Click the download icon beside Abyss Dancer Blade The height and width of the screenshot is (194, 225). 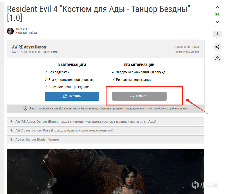(11, 140)
